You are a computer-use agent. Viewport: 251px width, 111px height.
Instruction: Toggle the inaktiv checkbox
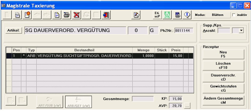(x=234, y=15)
